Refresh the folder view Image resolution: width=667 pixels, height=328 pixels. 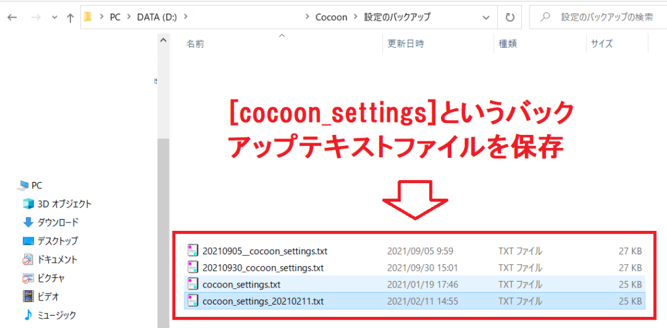(x=509, y=18)
